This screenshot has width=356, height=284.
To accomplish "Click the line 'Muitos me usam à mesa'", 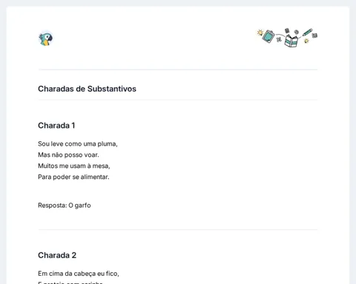I will 74,166.
